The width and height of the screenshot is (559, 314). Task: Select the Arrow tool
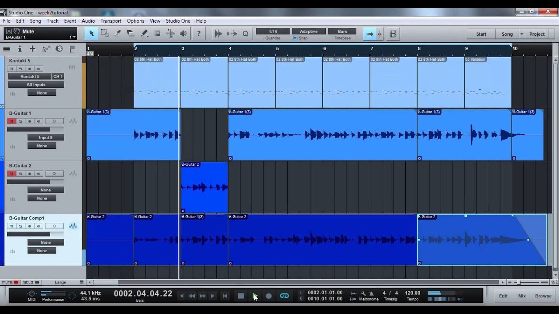(91, 33)
